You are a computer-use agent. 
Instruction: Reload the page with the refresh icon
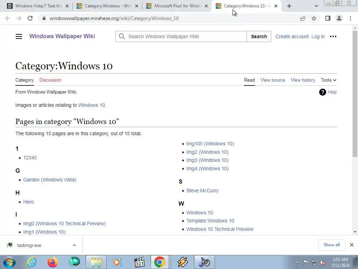(30, 18)
